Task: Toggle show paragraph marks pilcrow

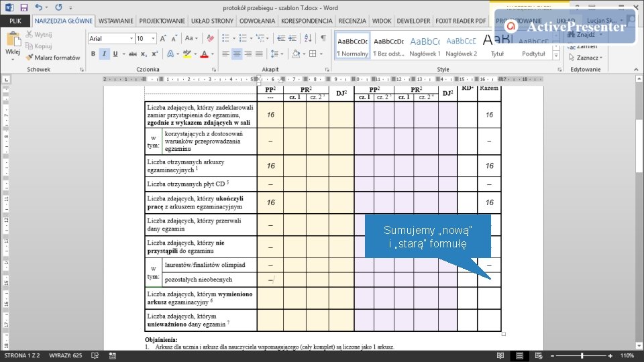Action: pyautogui.click(x=323, y=38)
